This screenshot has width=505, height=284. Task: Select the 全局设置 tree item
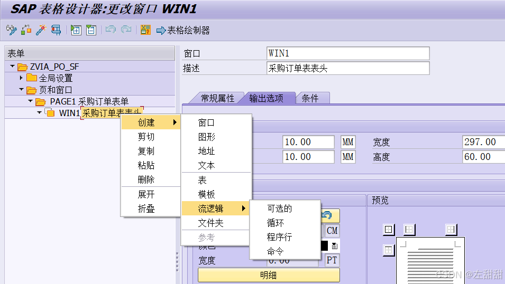[56, 78]
